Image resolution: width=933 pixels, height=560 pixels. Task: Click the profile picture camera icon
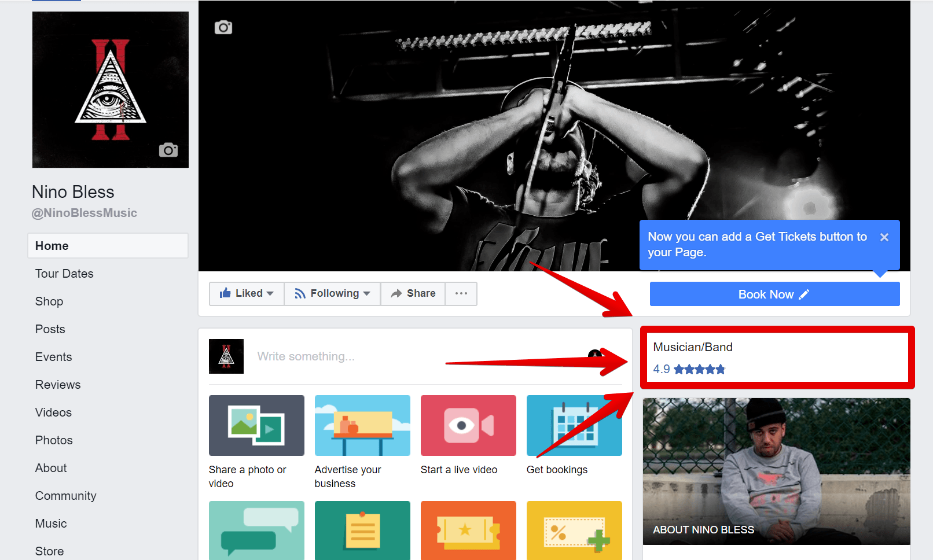pyautogui.click(x=168, y=150)
